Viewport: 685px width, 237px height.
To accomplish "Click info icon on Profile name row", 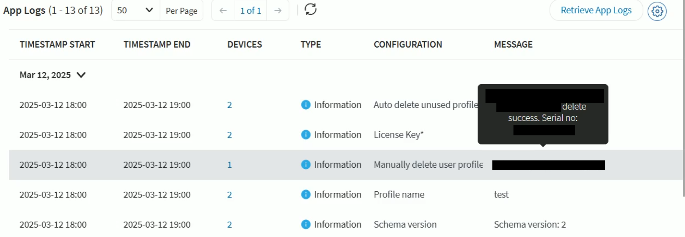I will point(306,195).
